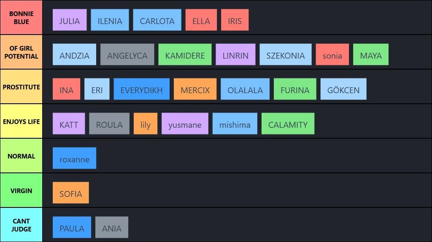Click the mishima blue tile
This screenshot has height=242, width=432.
[235, 124]
